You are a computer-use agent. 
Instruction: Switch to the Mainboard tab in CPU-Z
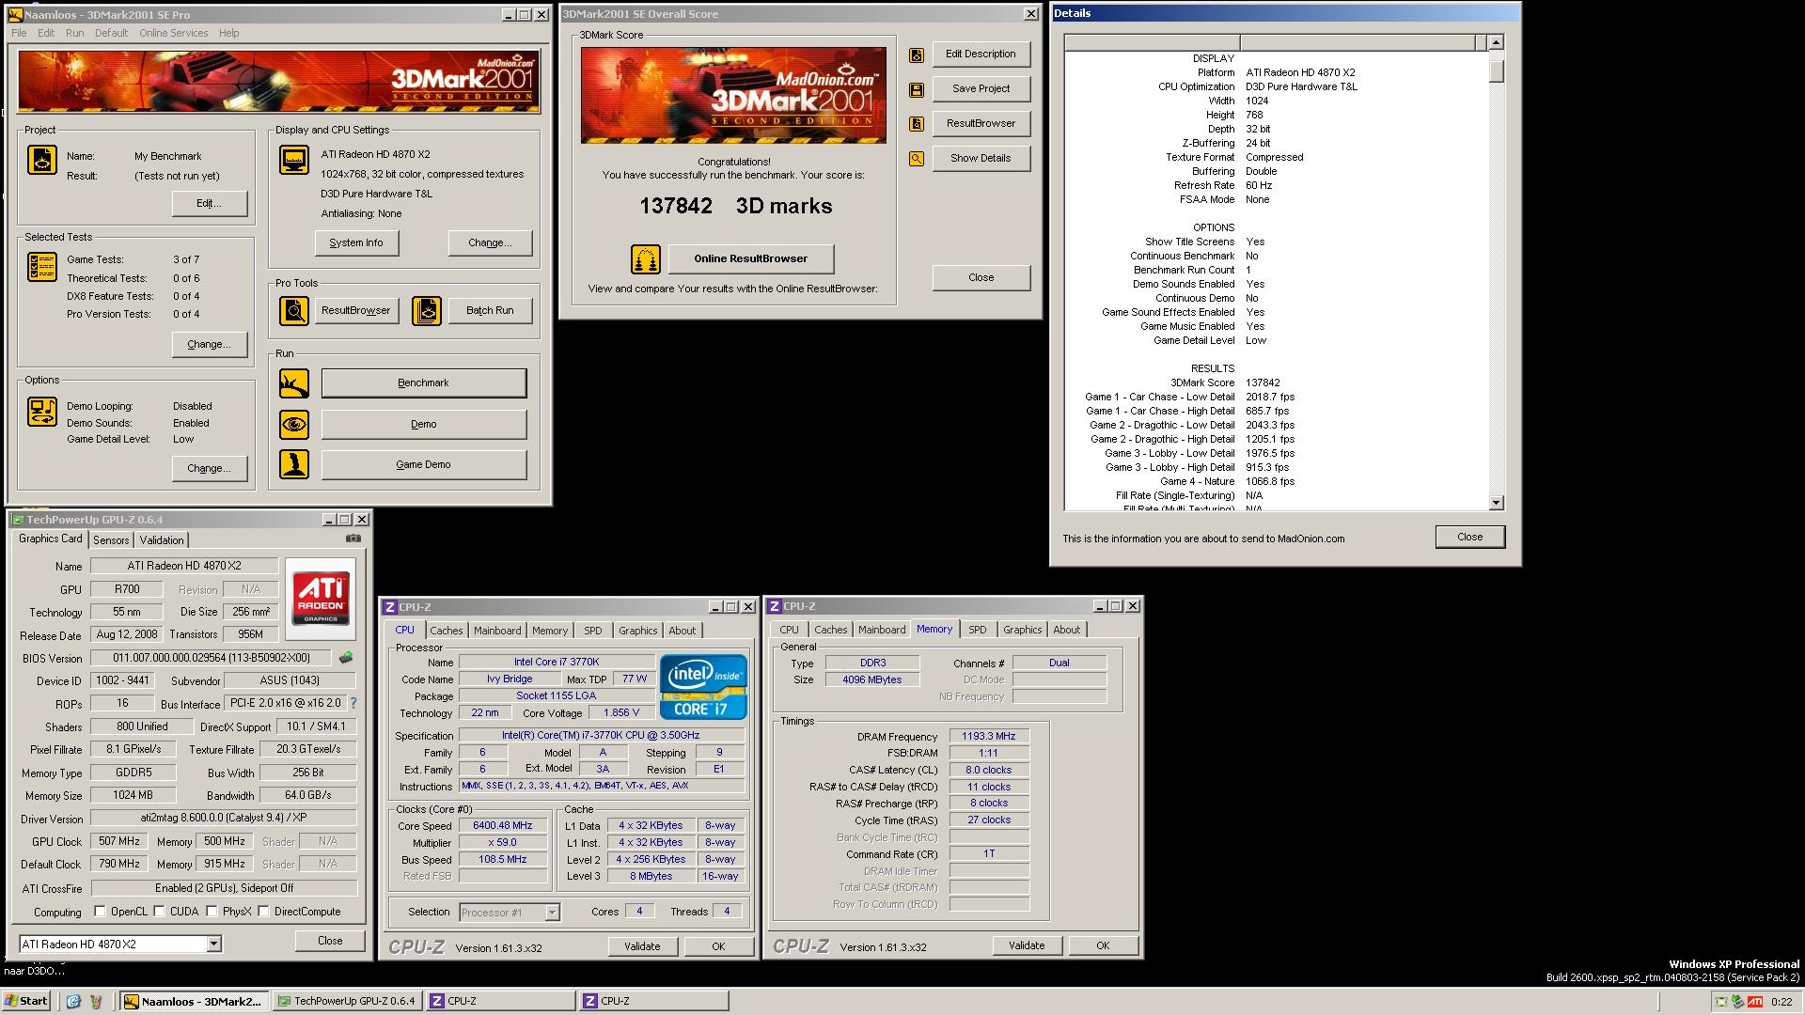[496, 631]
